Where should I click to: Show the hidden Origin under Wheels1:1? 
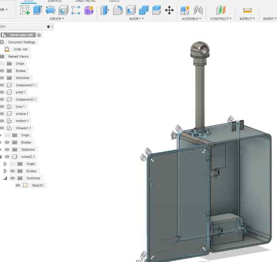point(7,135)
